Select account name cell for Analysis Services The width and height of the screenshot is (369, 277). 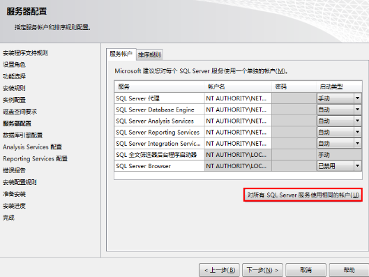(238, 121)
